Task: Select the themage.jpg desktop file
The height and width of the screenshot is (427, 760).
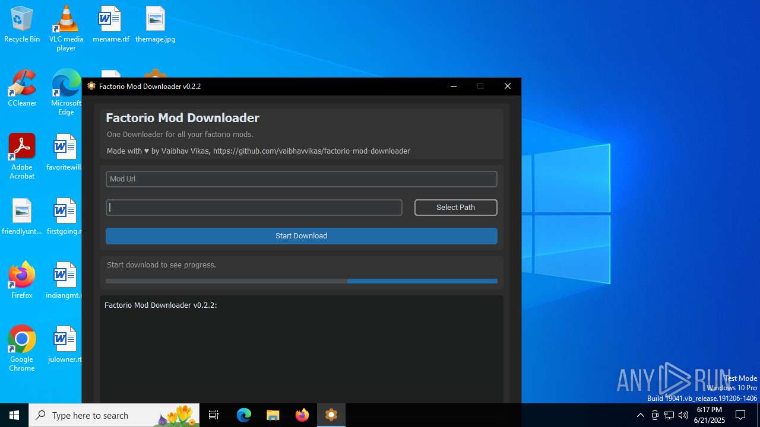Action: (x=155, y=25)
